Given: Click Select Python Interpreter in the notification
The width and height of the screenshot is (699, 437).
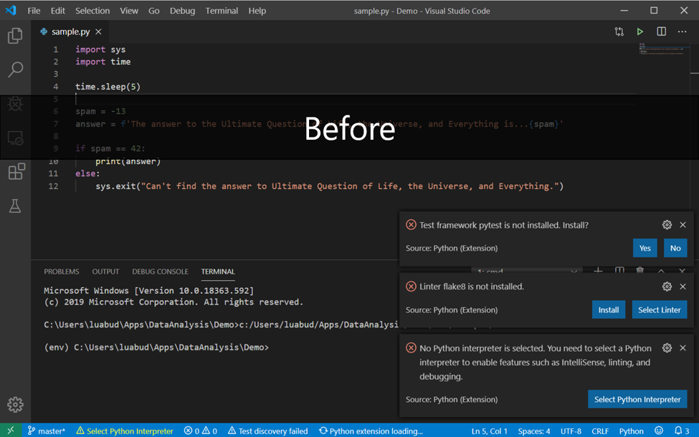Looking at the screenshot, I should (637, 399).
